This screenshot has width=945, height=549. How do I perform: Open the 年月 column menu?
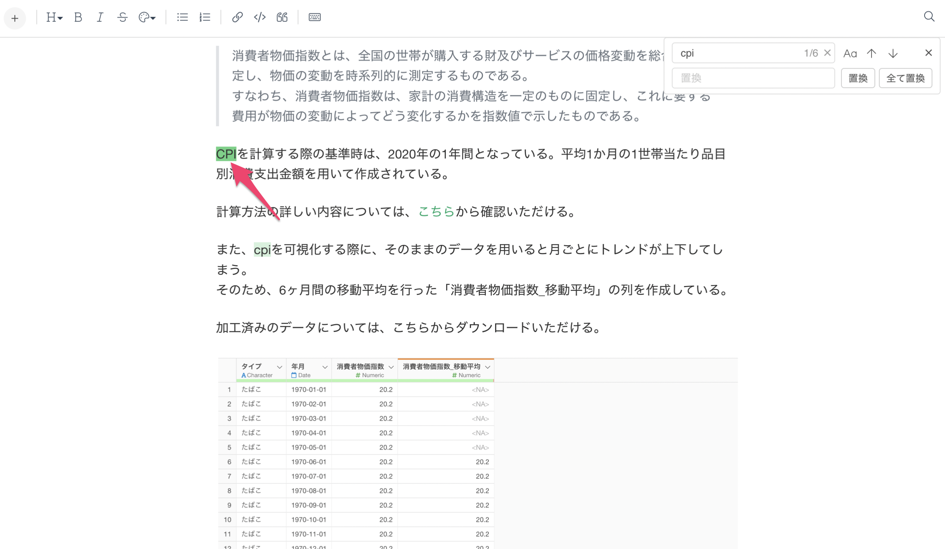(x=325, y=367)
